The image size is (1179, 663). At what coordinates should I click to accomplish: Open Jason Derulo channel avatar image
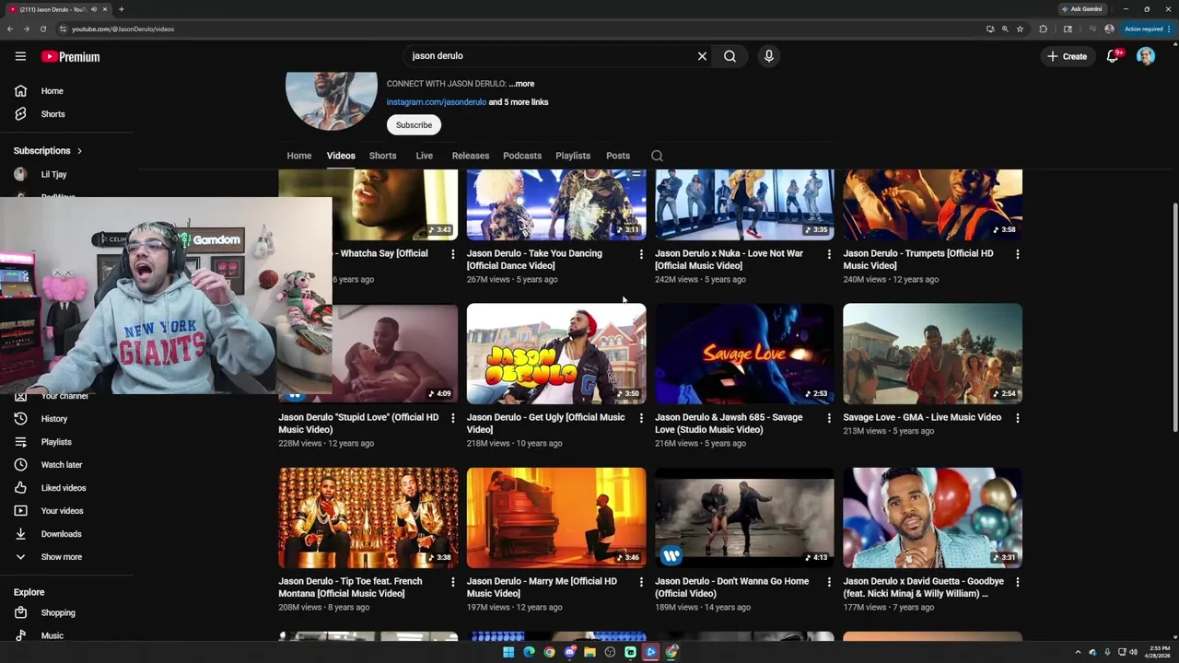point(332,99)
